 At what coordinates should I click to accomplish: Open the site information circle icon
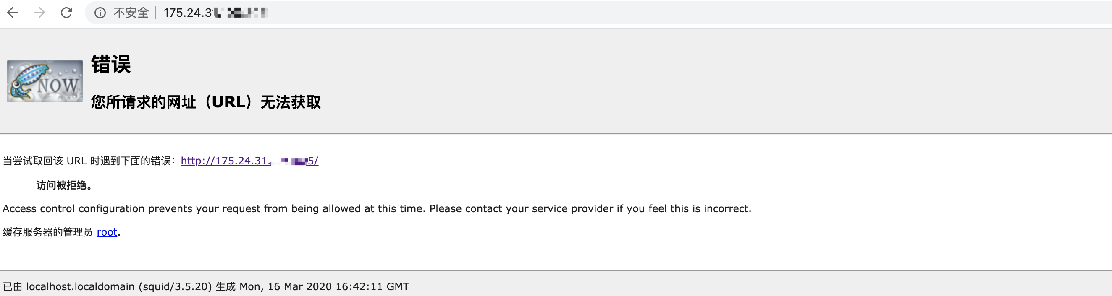tap(100, 13)
